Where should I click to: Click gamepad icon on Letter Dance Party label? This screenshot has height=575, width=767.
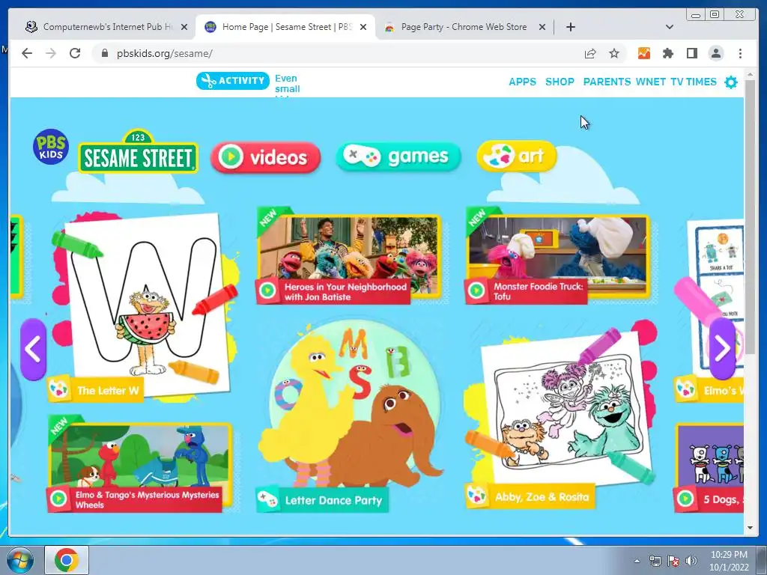268,499
